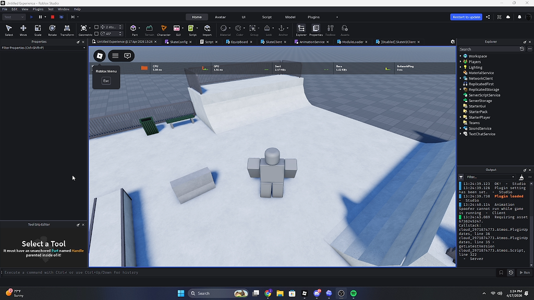Screen dimensions: 534x300
Task: Expand the SoundService tree node
Action: click(x=460, y=128)
